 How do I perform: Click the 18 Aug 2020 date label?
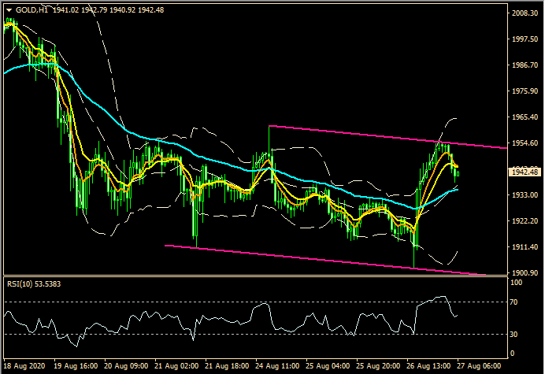click(x=24, y=367)
